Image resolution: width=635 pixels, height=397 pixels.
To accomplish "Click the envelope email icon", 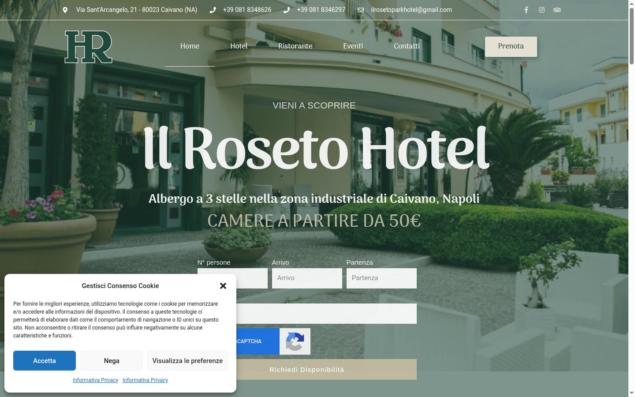I will [361, 10].
